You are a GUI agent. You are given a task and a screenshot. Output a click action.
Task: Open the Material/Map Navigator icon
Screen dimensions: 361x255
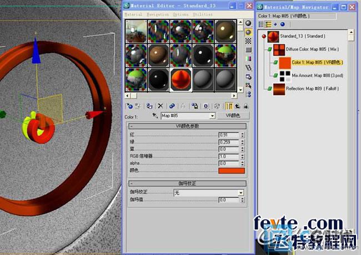click(248, 94)
